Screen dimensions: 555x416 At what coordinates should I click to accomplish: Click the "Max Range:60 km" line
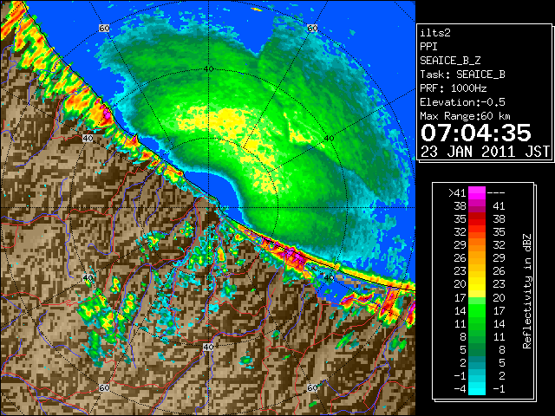tap(465, 116)
